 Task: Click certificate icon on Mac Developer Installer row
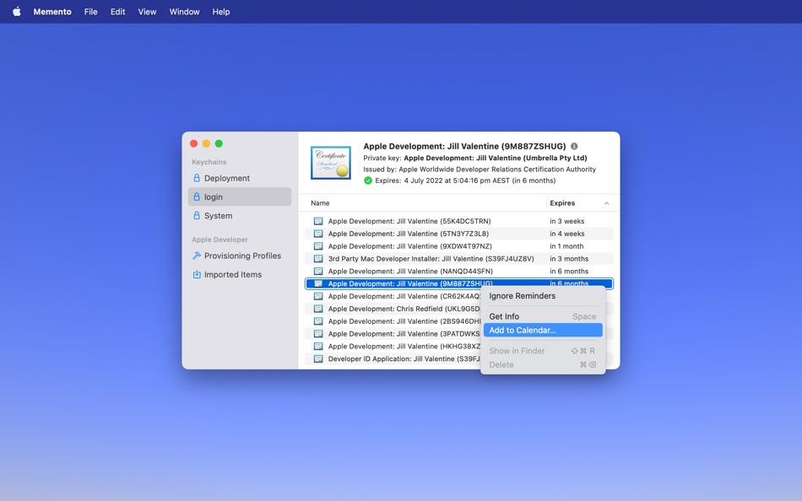pyautogui.click(x=318, y=259)
